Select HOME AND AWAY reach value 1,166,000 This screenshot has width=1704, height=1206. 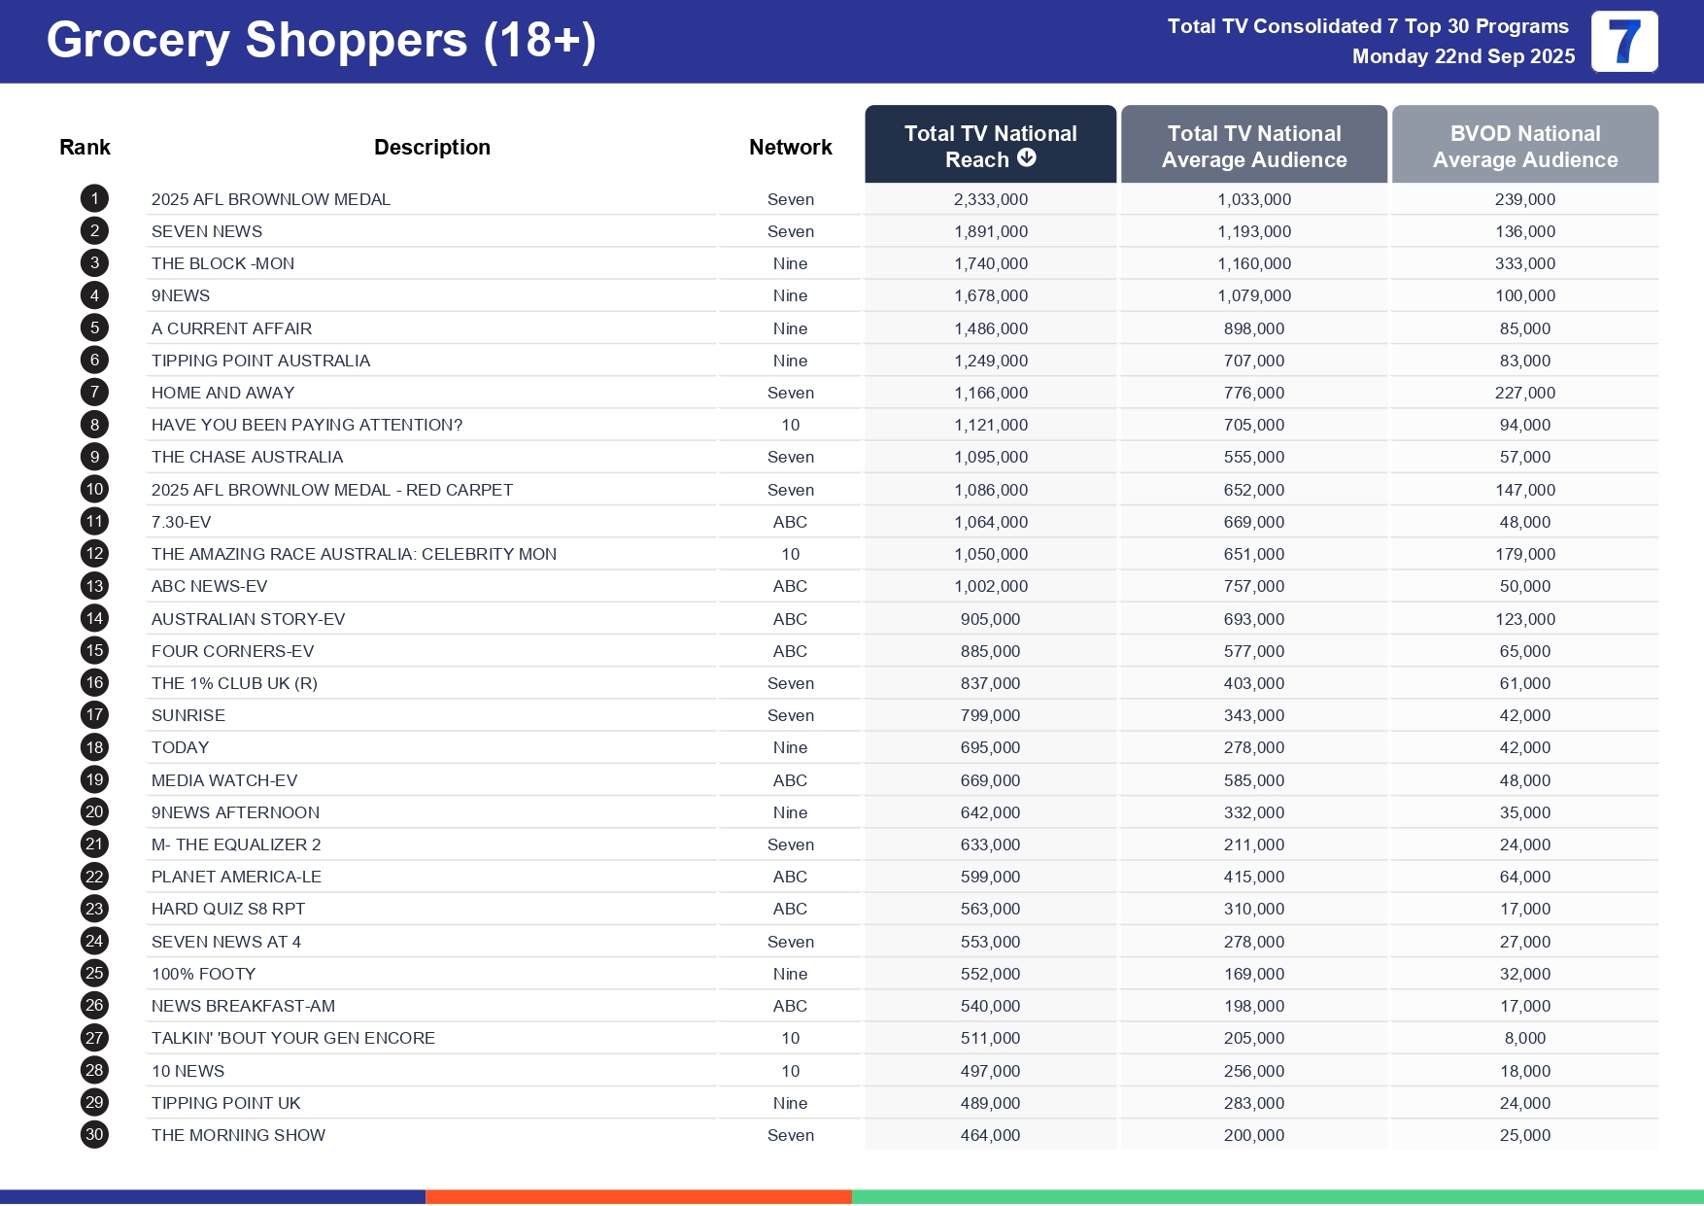tap(990, 393)
